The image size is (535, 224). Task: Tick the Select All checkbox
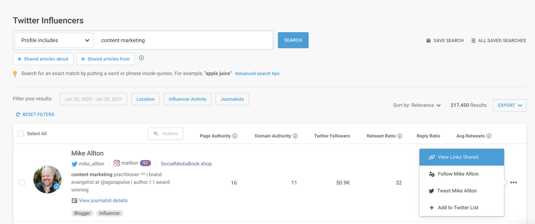(x=21, y=134)
